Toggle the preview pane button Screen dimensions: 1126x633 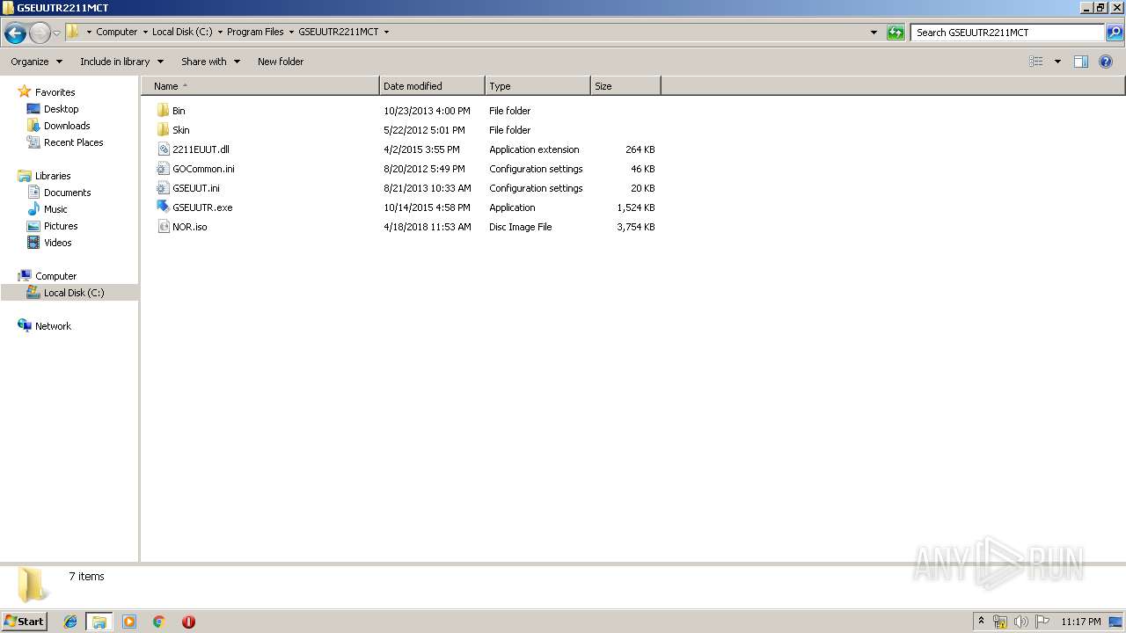(1081, 62)
